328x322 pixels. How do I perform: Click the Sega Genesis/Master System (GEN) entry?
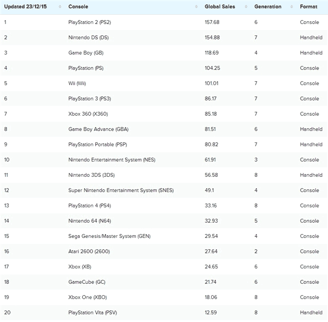click(x=109, y=236)
